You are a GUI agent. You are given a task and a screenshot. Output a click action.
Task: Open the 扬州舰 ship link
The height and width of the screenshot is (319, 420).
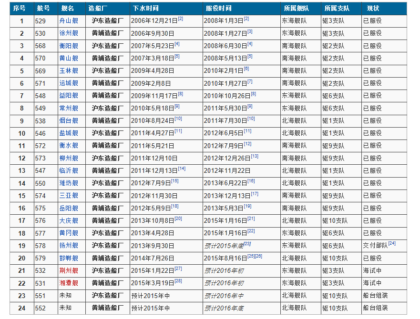[x=69, y=246]
